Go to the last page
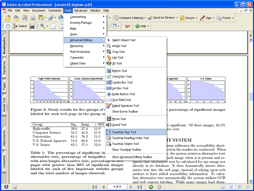 click(139, 187)
